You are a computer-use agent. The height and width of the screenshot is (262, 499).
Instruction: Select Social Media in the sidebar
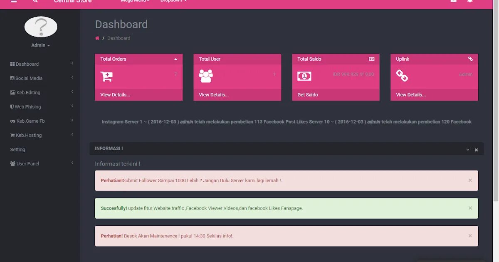[29, 78]
